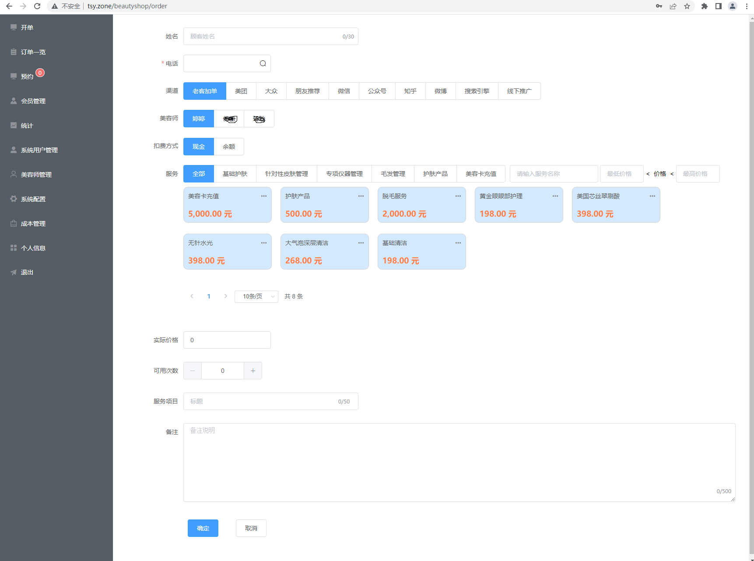Image resolution: width=754 pixels, height=561 pixels.
Task: Click the page vertical scrollbar
Action: point(751,288)
